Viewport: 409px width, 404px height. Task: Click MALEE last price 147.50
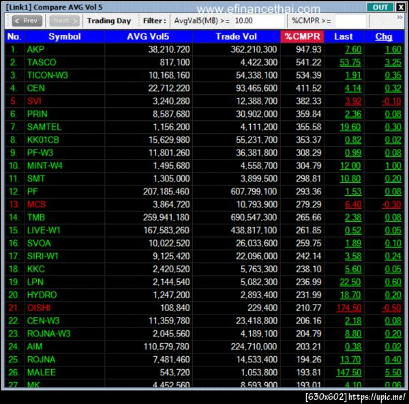tap(349, 373)
